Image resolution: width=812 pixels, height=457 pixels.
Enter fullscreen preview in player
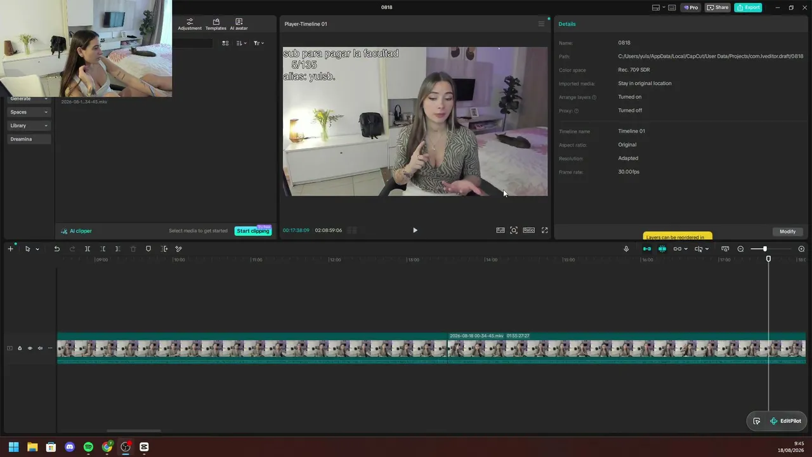pyautogui.click(x=544, y=230)
